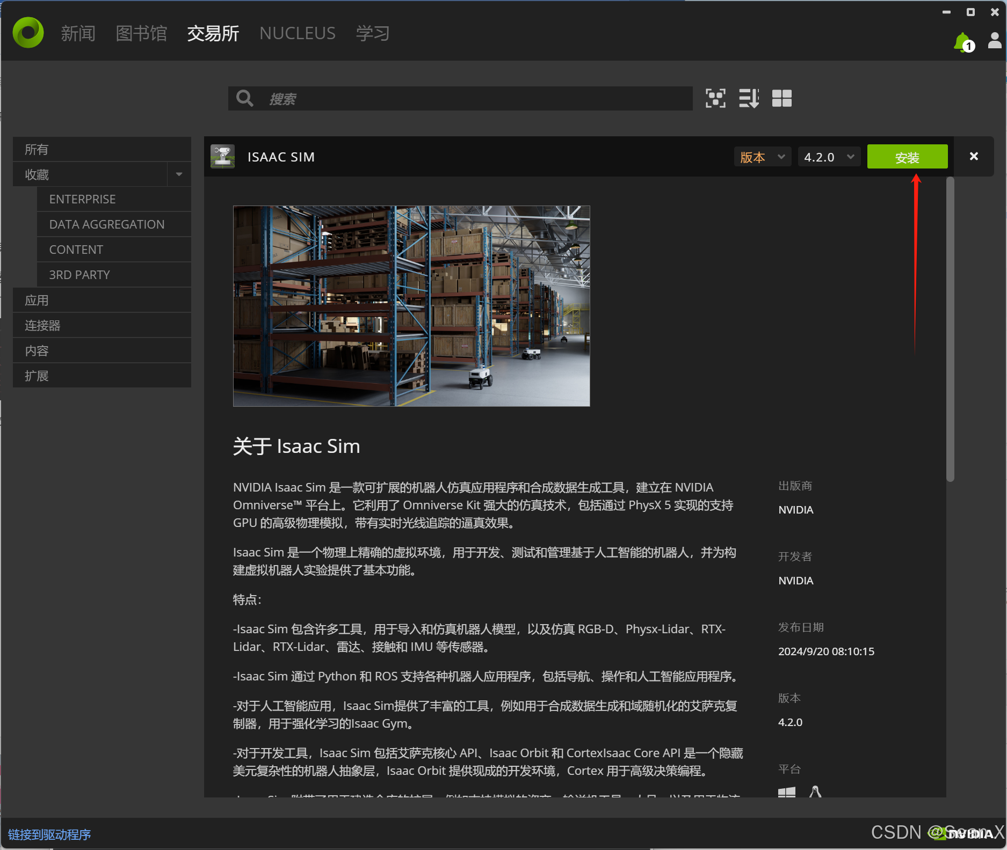1007x850 pixels.
Task: Collapse the 收藏 category arrow
Action: pos(179,174)
